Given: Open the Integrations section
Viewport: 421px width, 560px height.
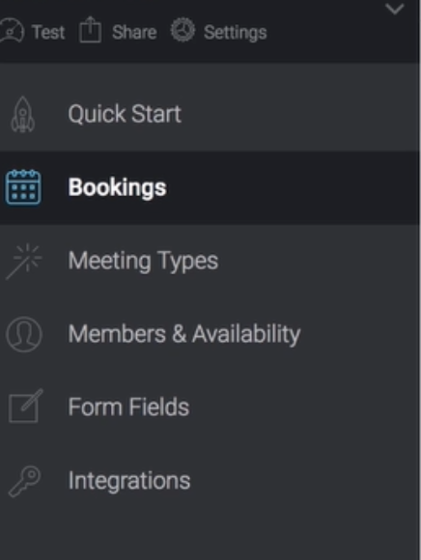Looking at the screenshot, I should tap(210, 481).
